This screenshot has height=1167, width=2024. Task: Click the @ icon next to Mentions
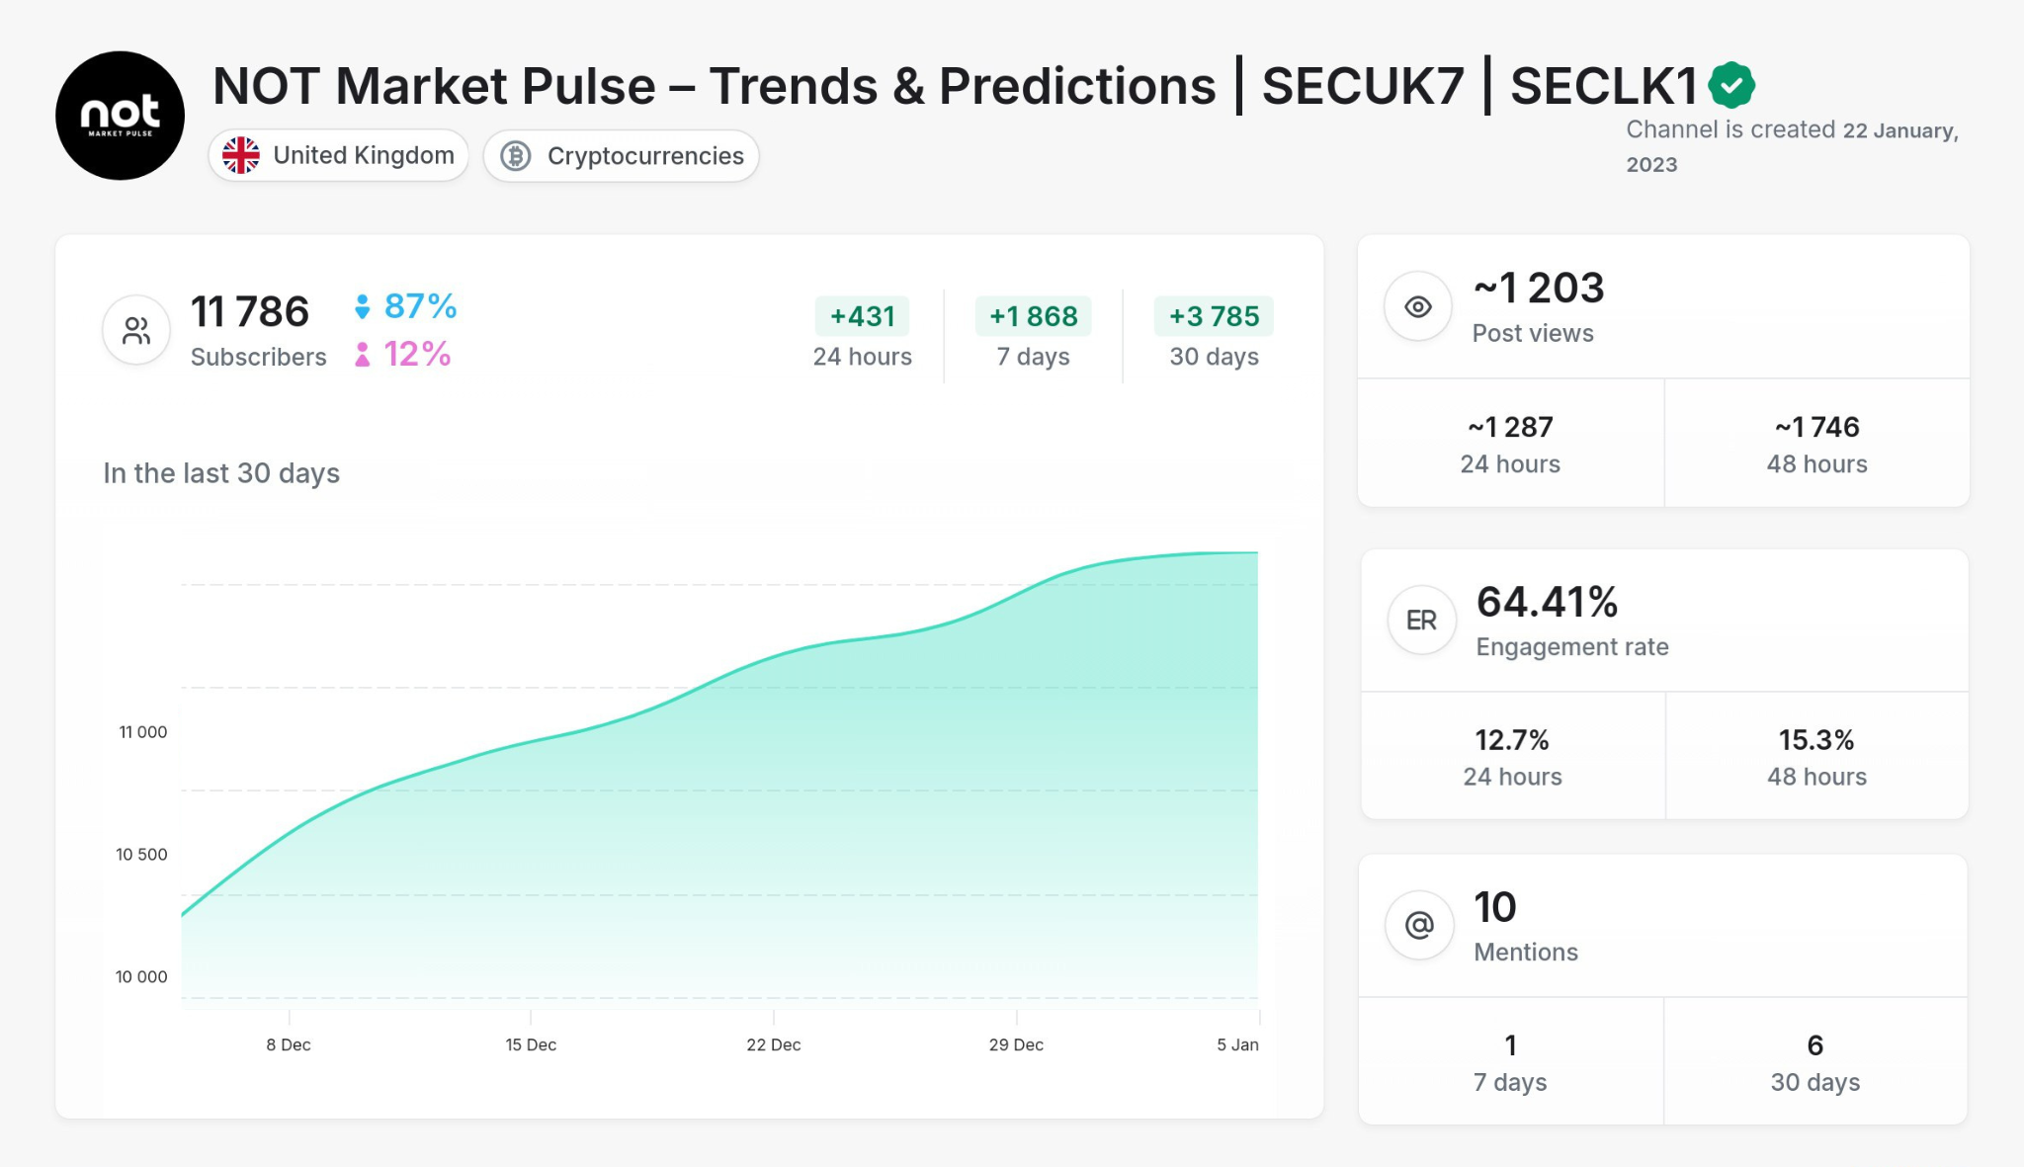coord(1420,925)
